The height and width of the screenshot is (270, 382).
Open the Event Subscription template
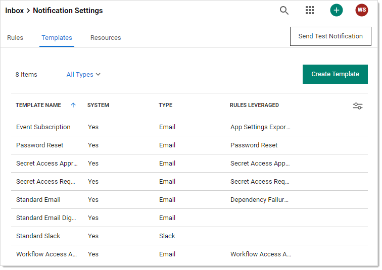(x=43, y=127)
